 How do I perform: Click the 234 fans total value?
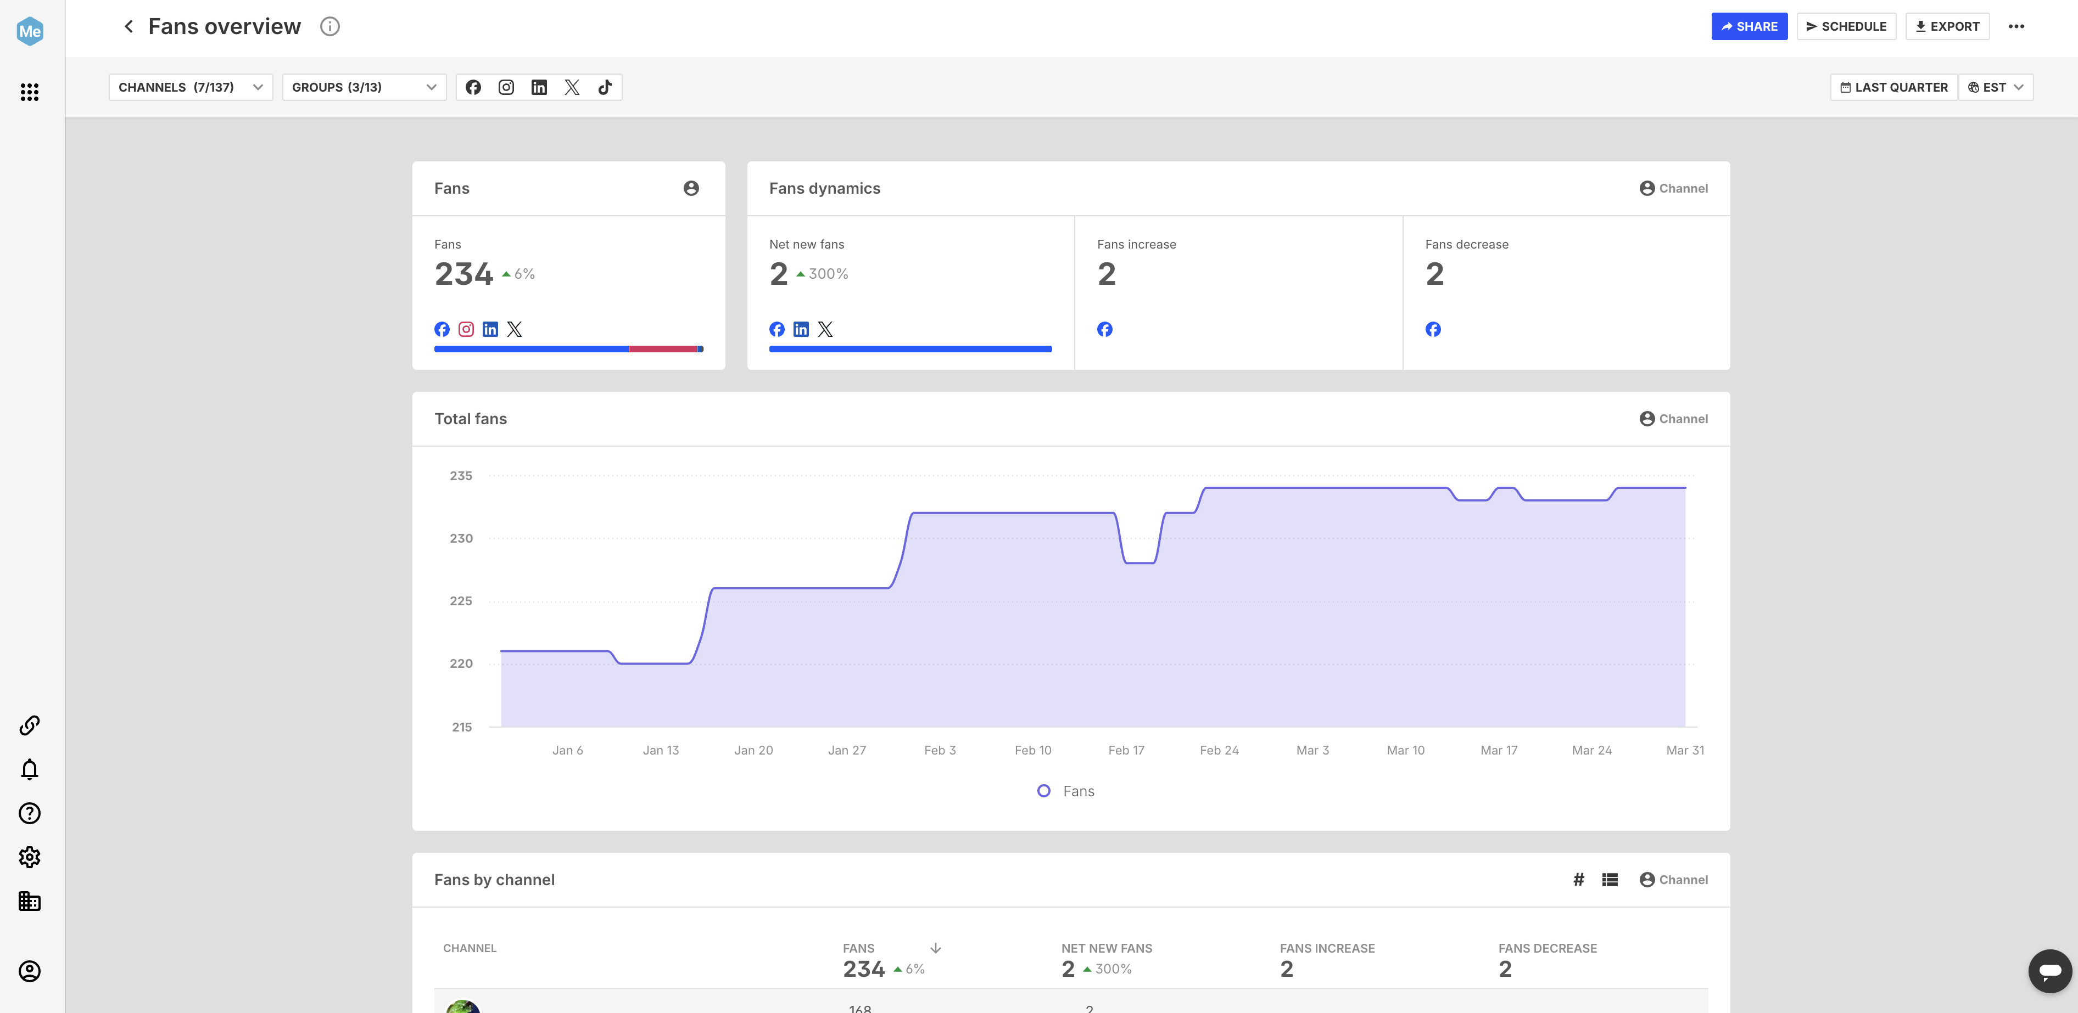(x=464, y=275)
